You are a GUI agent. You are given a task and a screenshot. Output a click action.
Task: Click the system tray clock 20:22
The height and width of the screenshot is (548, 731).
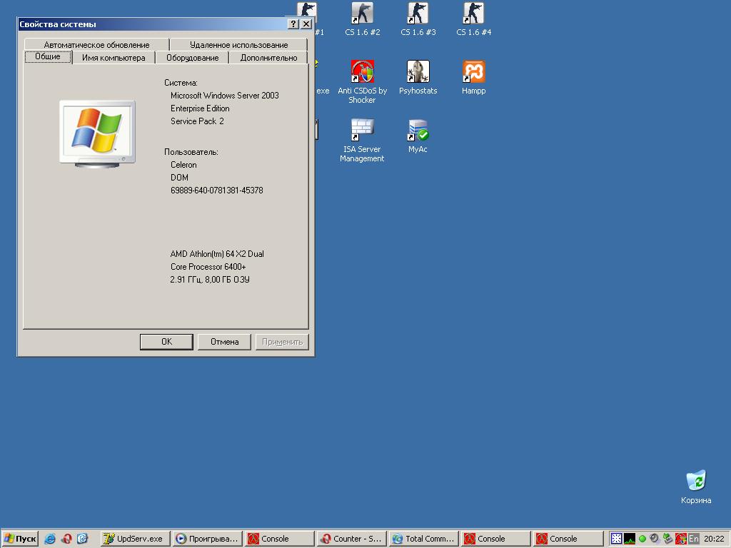pyautogui.click(x=714, y=539)
